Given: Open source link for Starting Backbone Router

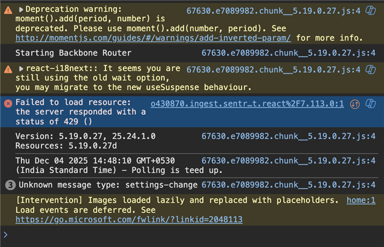Looking at the screenshot, I should click(x=289, y=53).
